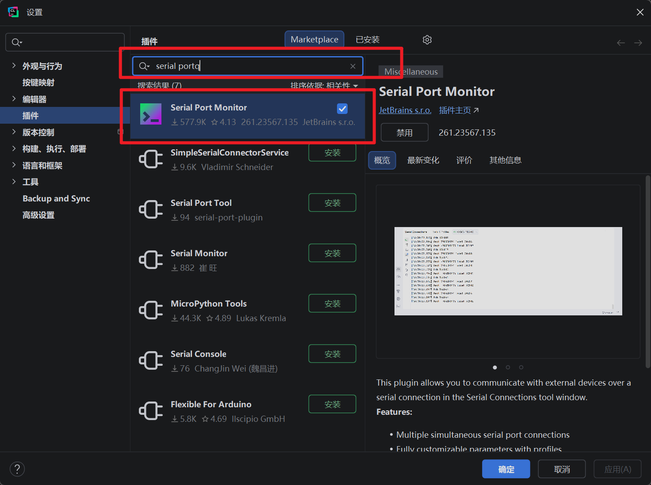
Task: Click the MicroPython Tools plugin icon
Action: pos(151,310)
